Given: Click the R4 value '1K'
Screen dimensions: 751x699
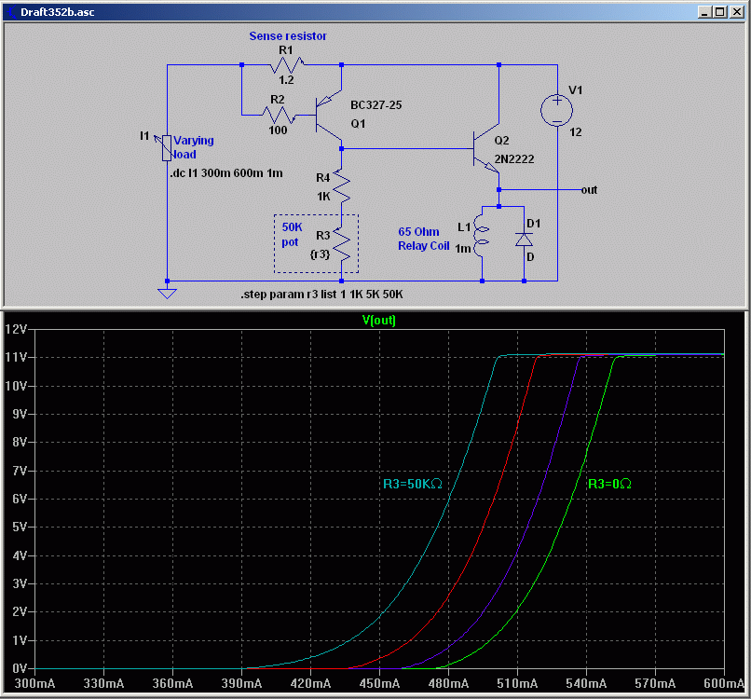Looking at the screenshot, I should click(323, 197).
